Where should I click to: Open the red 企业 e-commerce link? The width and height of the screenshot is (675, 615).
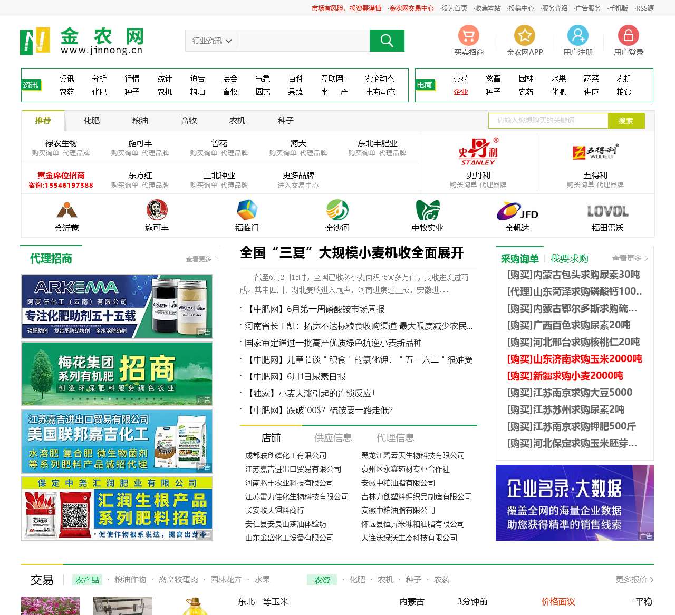460,92
